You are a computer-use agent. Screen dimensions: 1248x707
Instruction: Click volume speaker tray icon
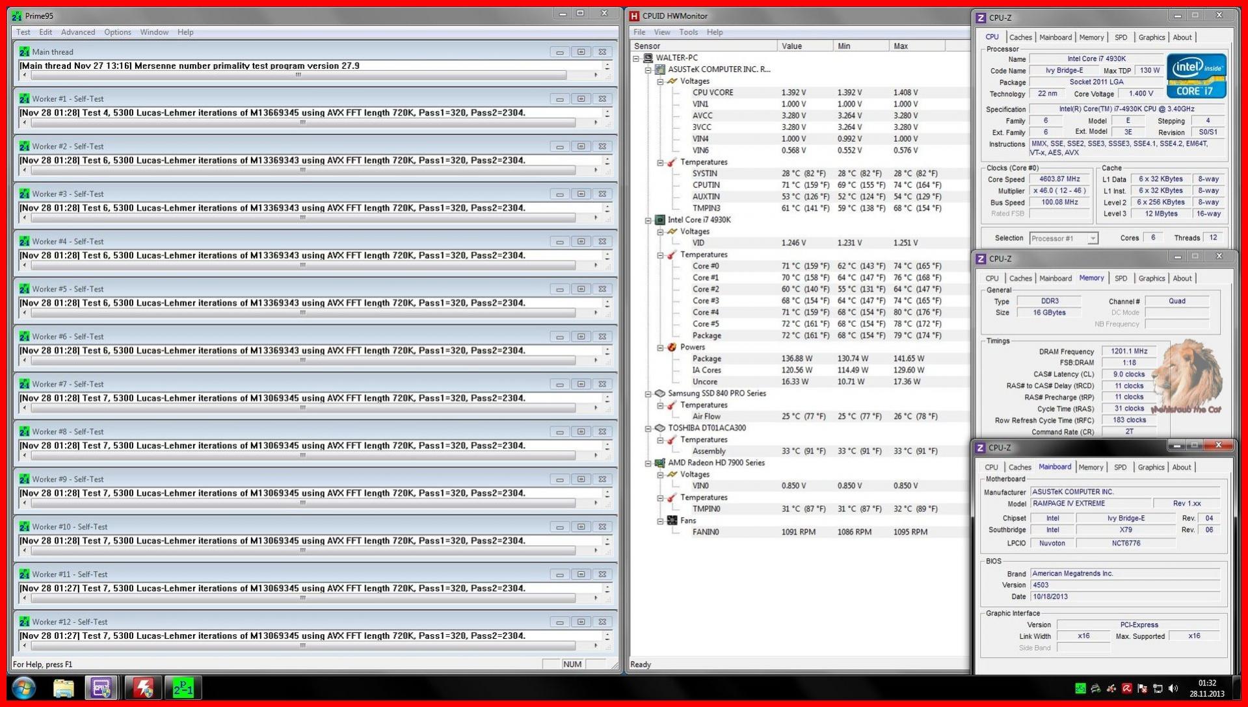[1174, 688]
